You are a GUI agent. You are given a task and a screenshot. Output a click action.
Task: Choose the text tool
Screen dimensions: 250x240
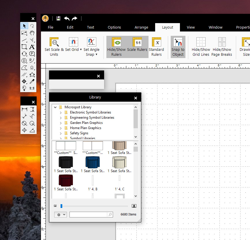coord(32,47)
